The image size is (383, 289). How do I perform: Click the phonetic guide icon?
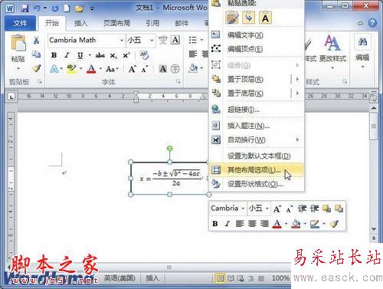[x=162, y=40]
